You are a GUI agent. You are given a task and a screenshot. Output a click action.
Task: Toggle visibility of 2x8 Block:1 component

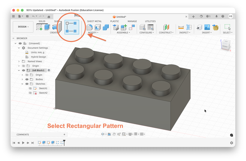(x=23, y=70)
